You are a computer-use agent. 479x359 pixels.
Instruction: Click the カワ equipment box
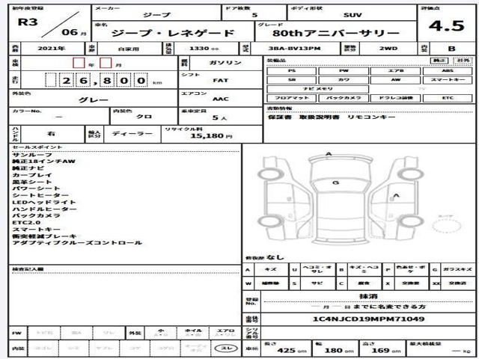[344, 80]
